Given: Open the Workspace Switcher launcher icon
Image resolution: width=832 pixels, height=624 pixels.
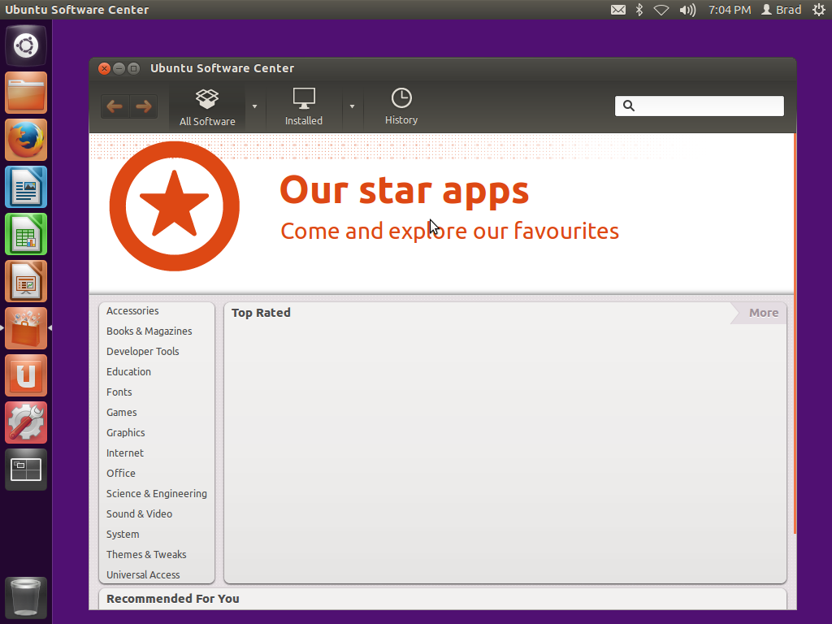Looking at the screenshot, I should coord(26,470).
